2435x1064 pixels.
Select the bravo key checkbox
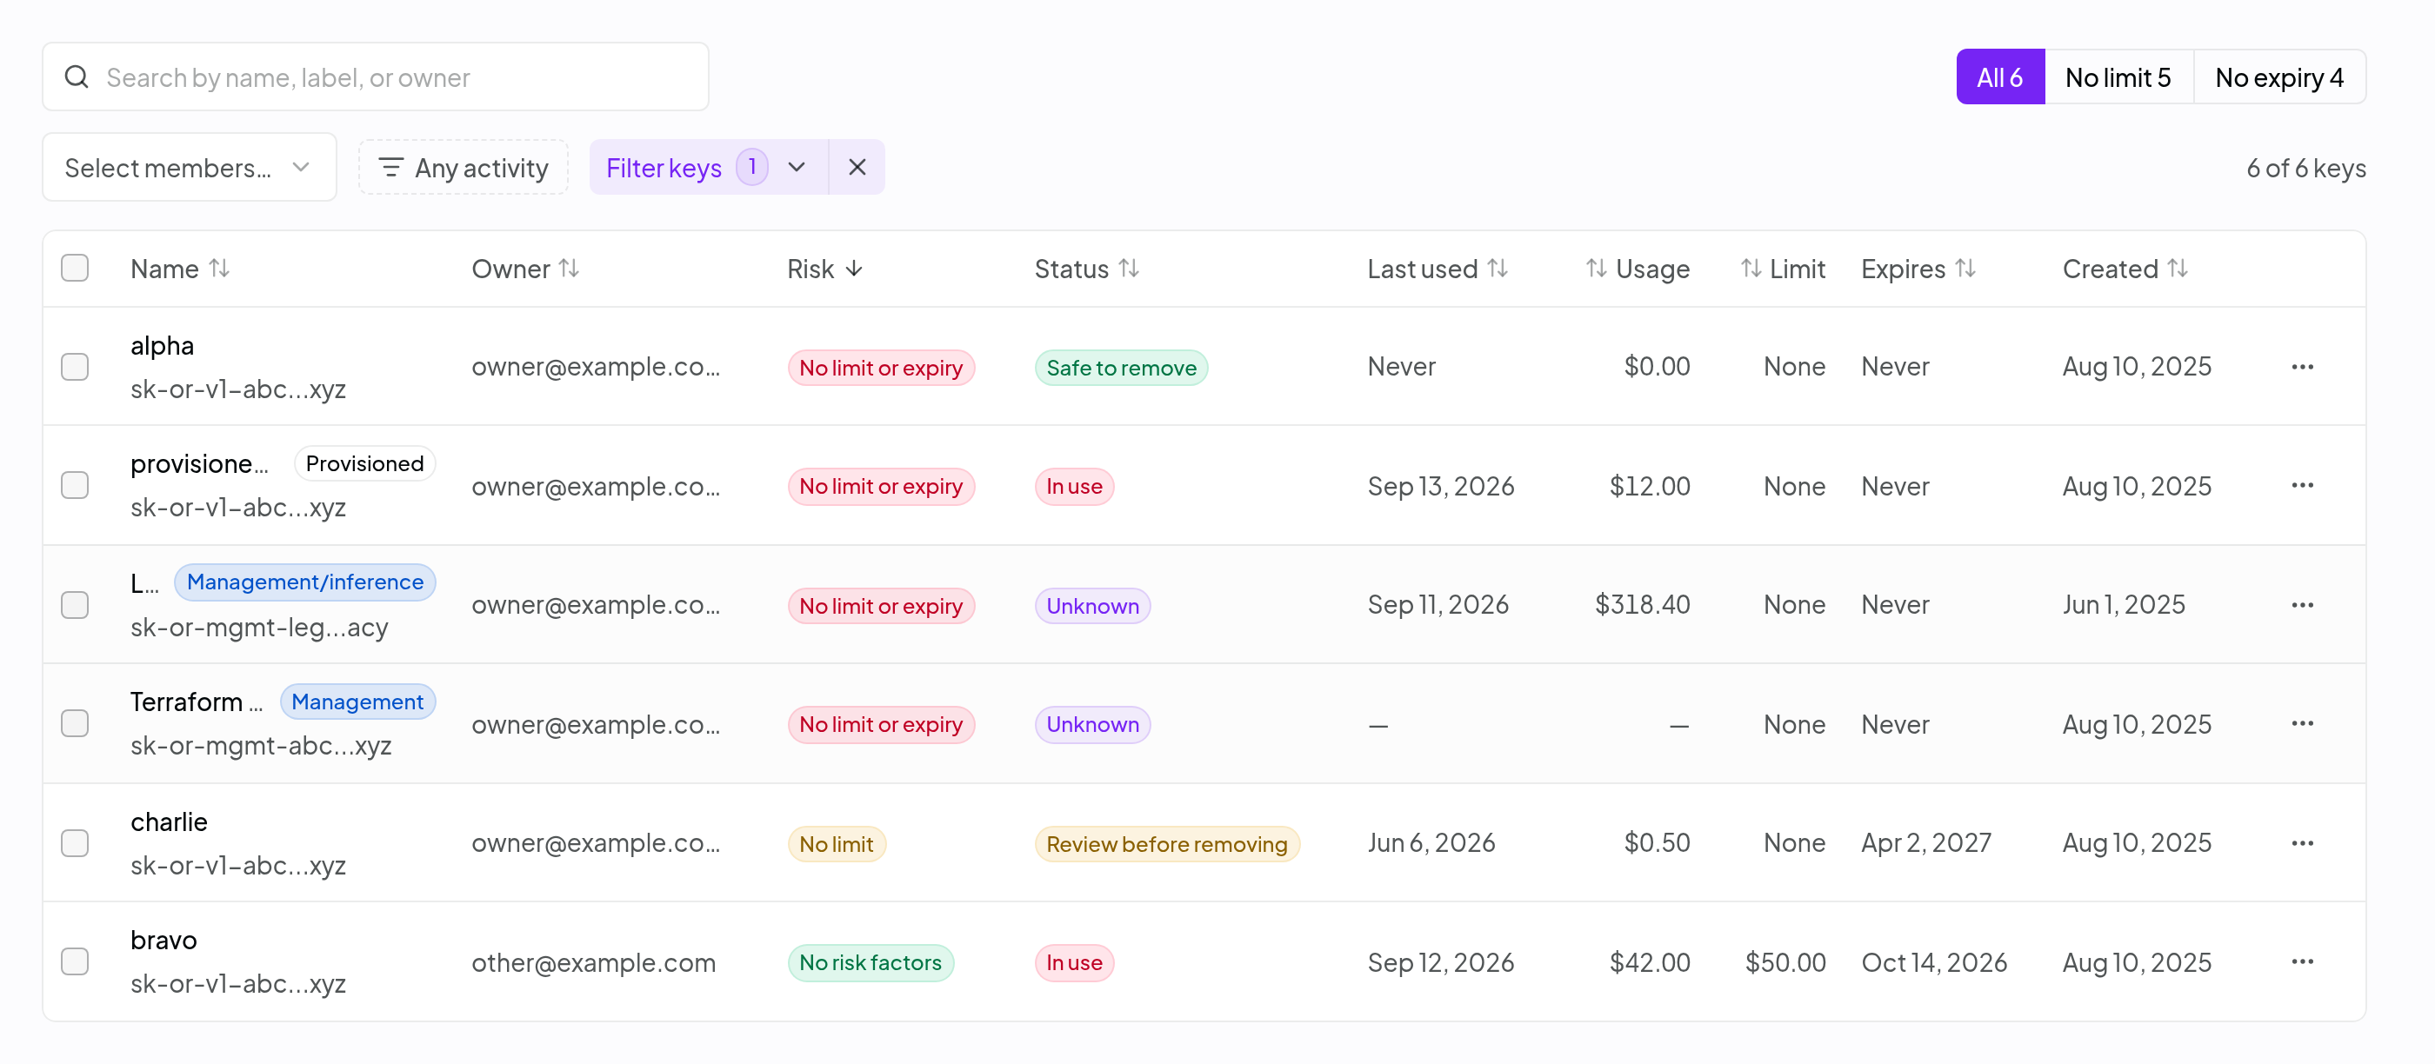pyautogui.click(x=75, y=962)
